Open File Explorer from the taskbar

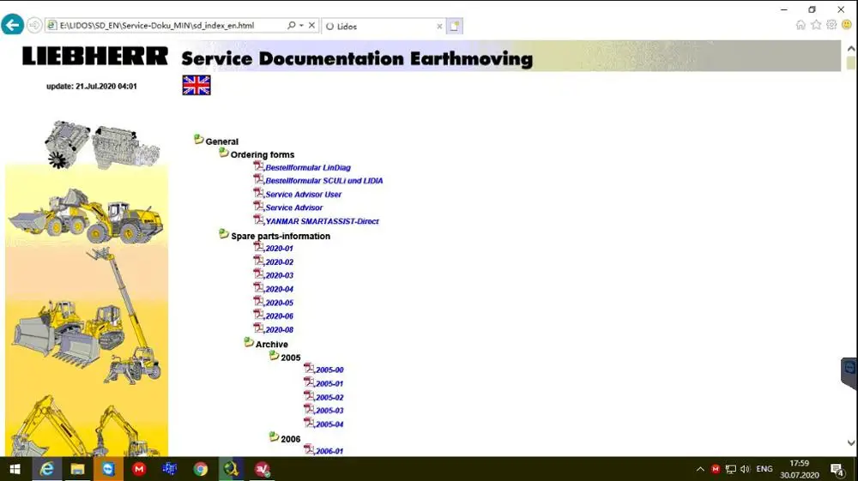[77, 469]
